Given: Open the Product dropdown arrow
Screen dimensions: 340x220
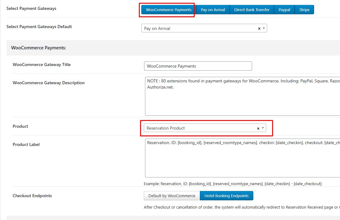Looking at the screenshot, I should [x=263, y=128].
